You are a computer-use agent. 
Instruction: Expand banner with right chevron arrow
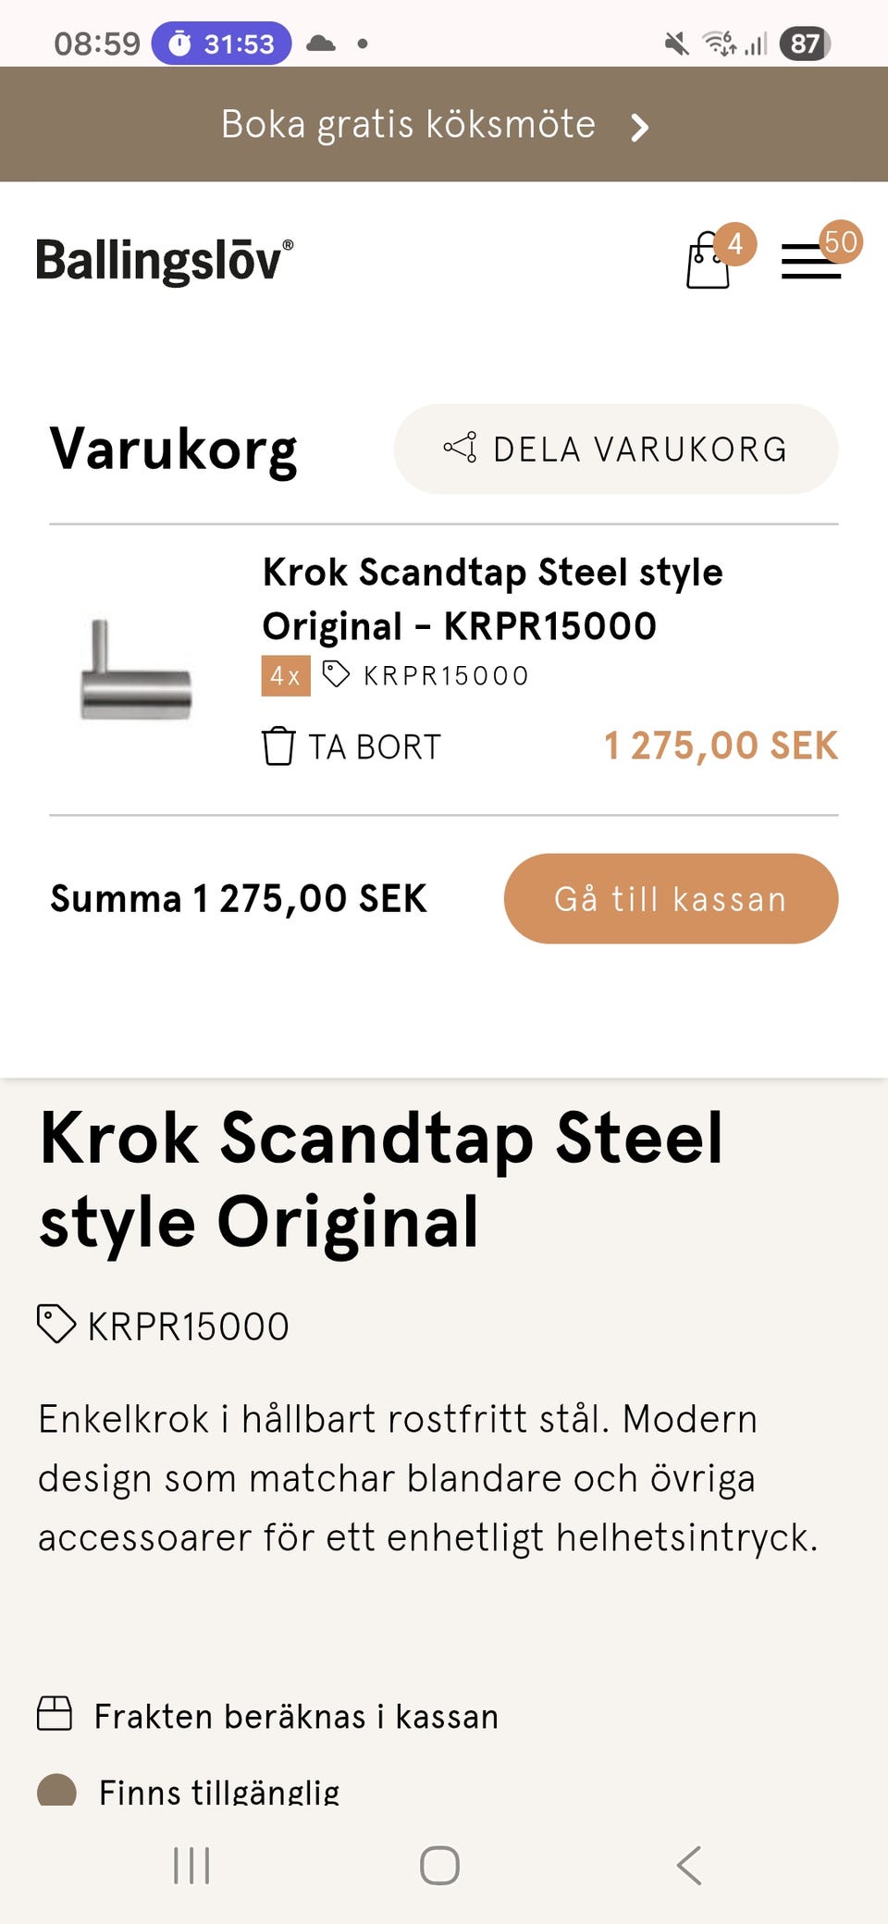click(639, 127)
